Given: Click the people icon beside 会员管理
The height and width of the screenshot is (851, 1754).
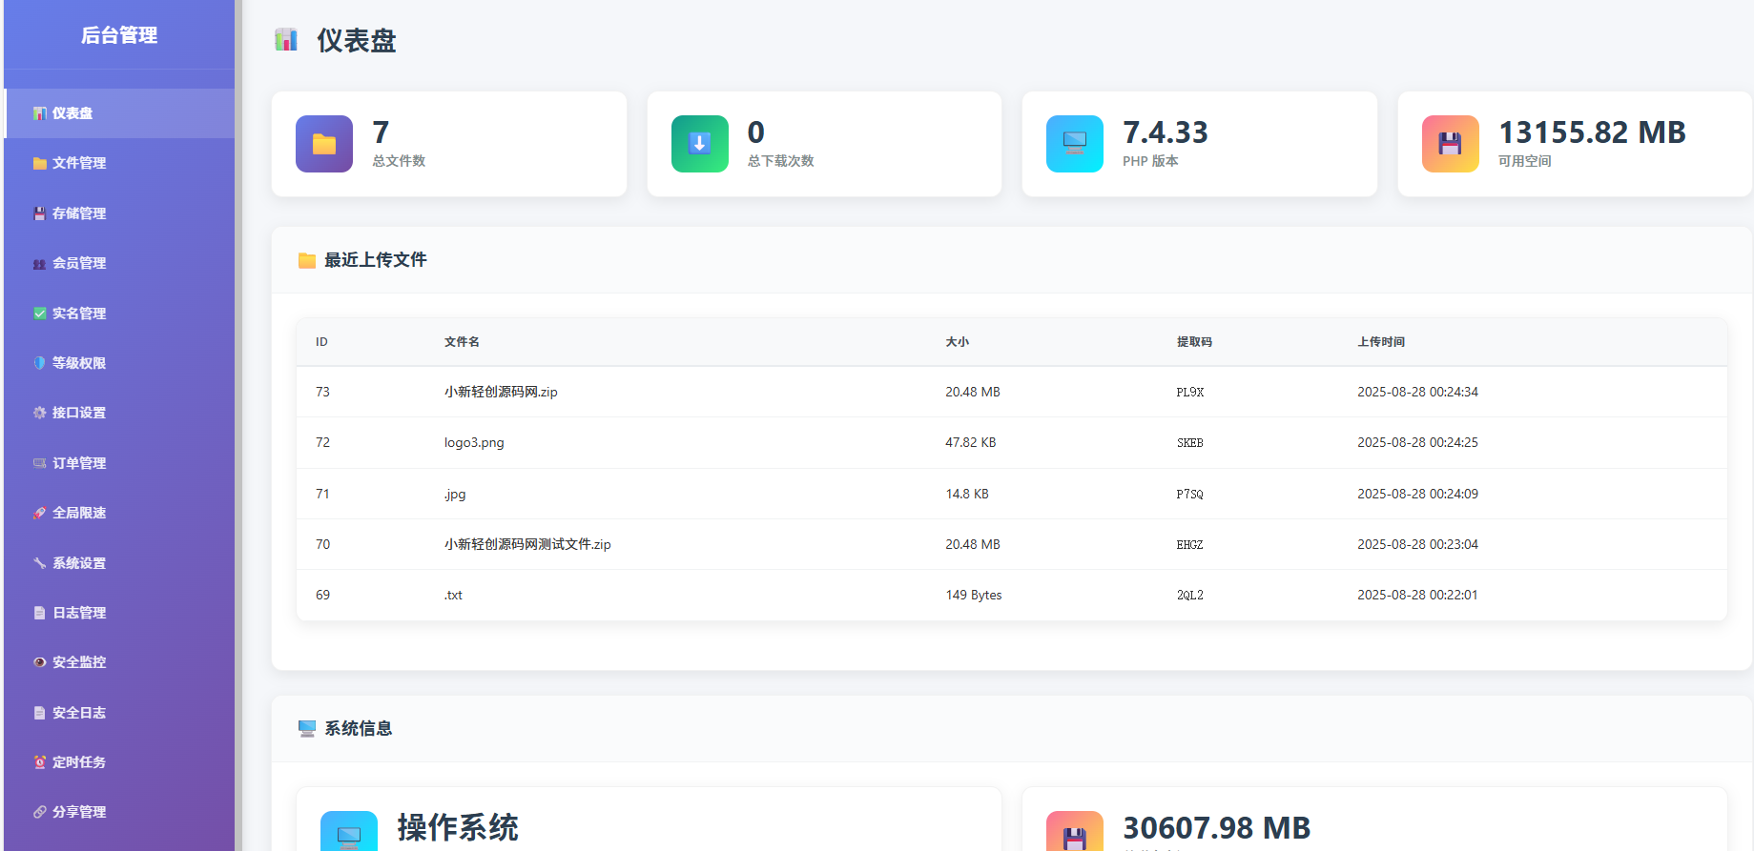Looking at the screenshot, I should (39, 263).
